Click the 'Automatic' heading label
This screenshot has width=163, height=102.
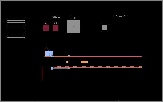tap(120, 16)
